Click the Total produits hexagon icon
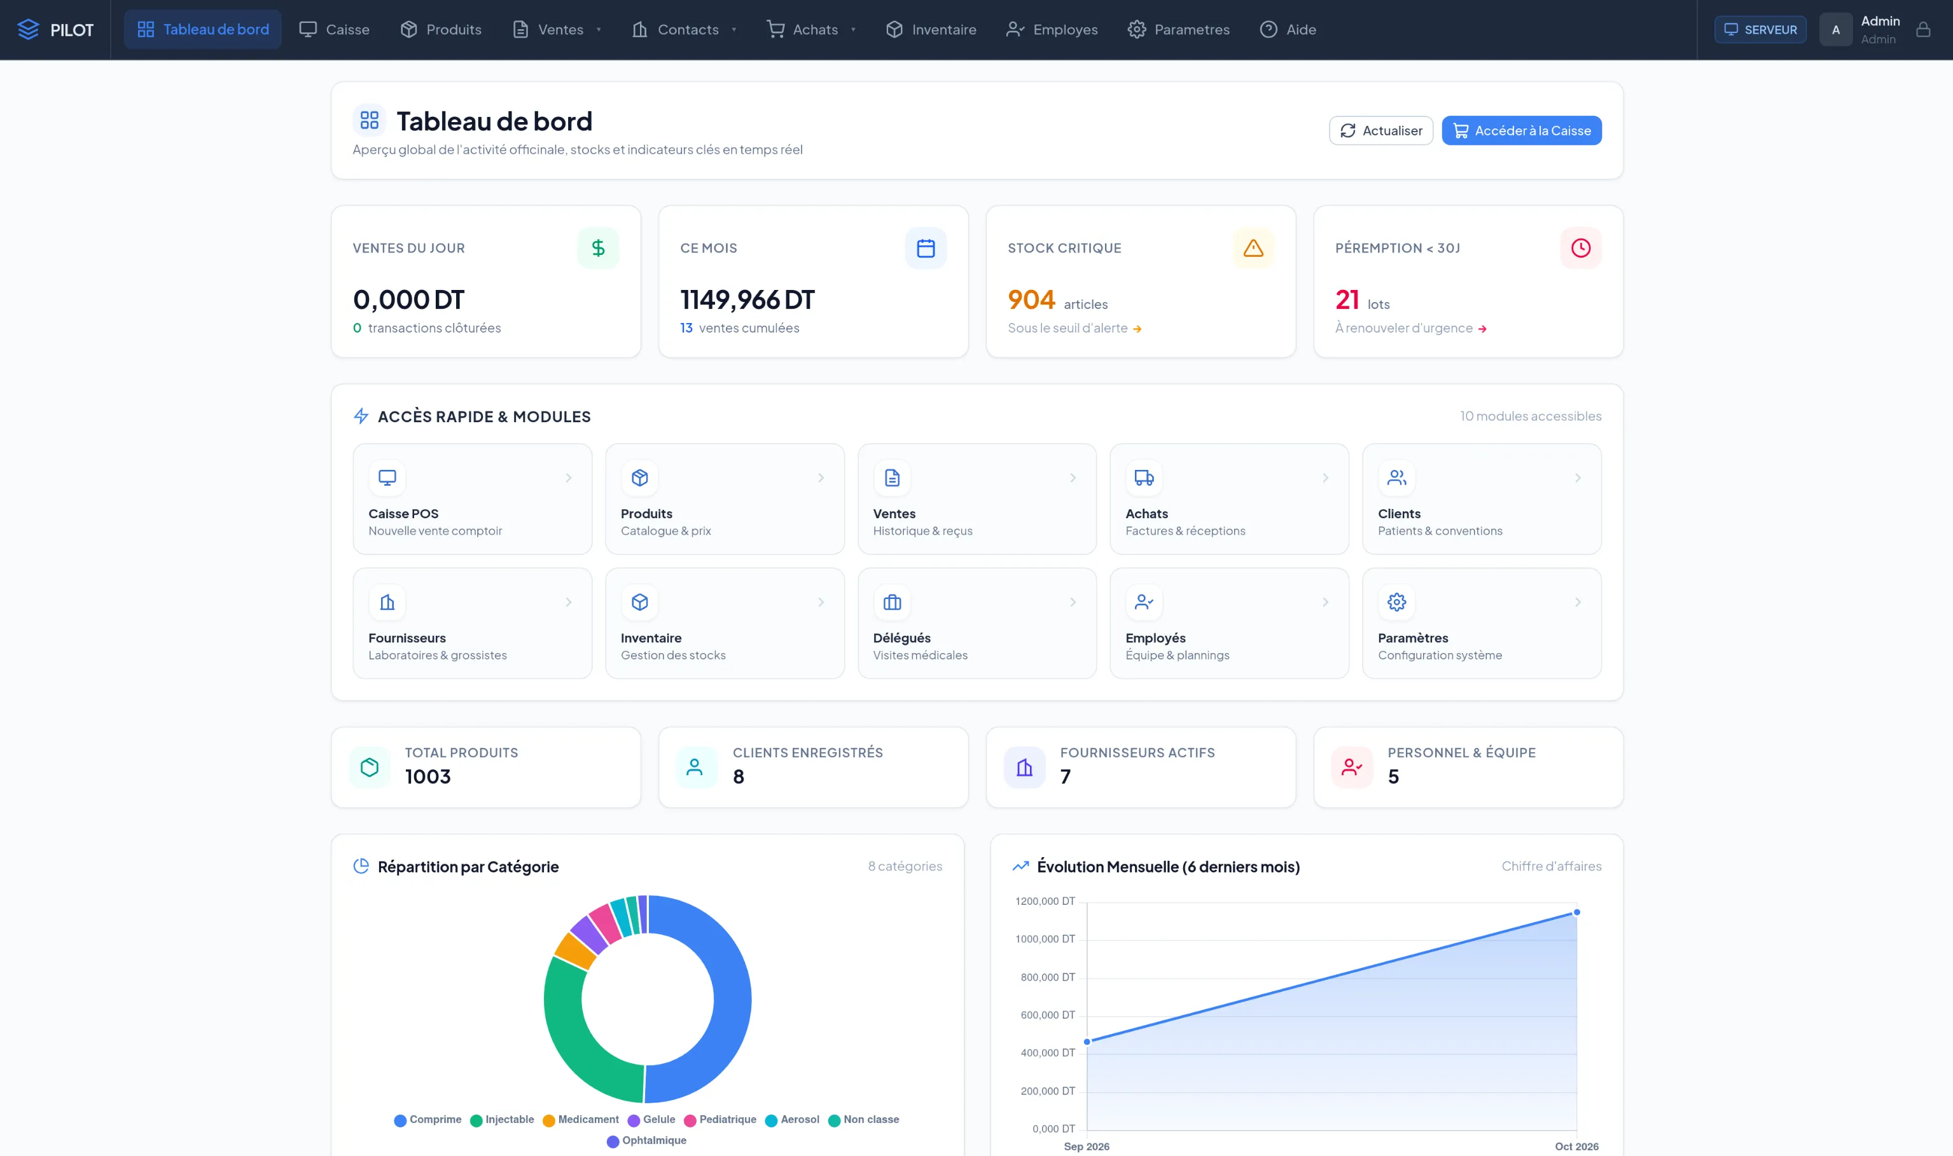This screenshot has height=1156, width=1953. pyautogui.click(x=370, y=767)
